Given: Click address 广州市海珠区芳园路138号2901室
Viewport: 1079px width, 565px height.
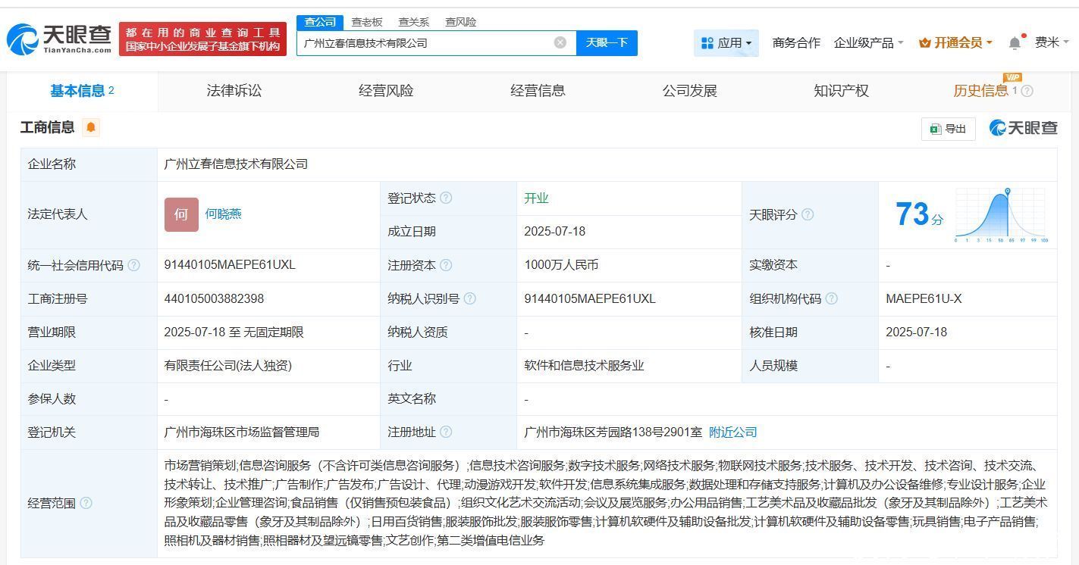Looking at the screenshot, I should 613,432.
